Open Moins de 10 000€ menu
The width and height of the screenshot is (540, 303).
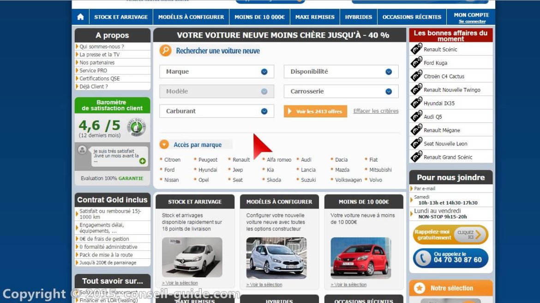tap(259, 17)
